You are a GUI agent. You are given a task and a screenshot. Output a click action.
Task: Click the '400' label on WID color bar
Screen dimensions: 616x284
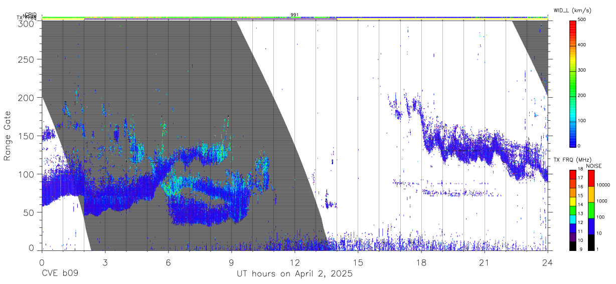click(582, 45)
